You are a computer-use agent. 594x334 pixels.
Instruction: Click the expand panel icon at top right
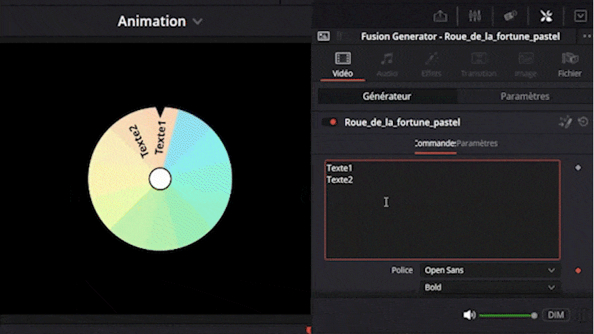(580, 16)
